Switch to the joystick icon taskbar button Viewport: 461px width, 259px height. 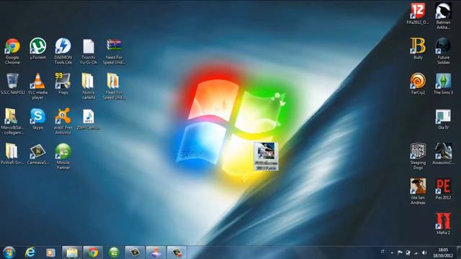[x=156, y=253]
